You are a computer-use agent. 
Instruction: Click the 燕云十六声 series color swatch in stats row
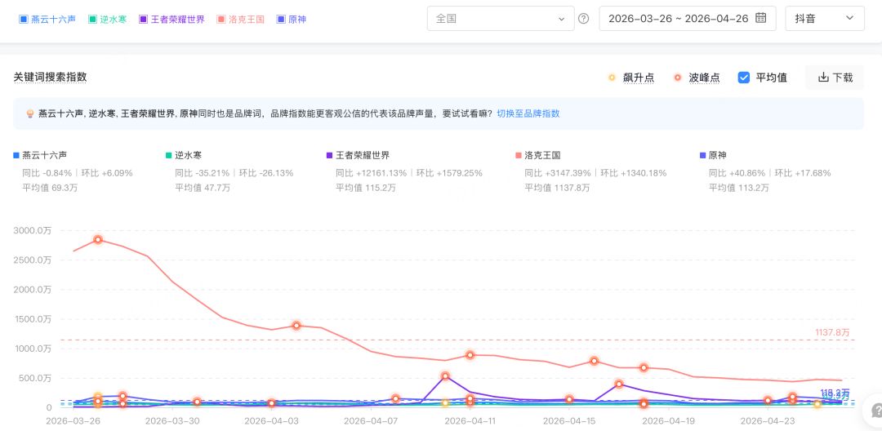(16, 155)
